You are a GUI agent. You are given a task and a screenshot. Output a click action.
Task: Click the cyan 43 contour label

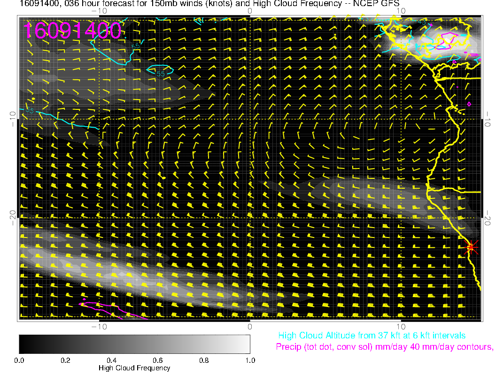click(422, 23)
